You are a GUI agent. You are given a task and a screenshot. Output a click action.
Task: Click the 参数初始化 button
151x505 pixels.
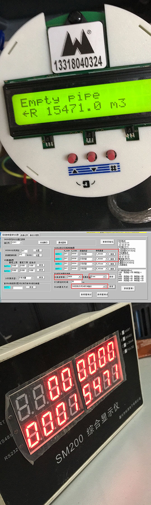[x=107, y=241]
